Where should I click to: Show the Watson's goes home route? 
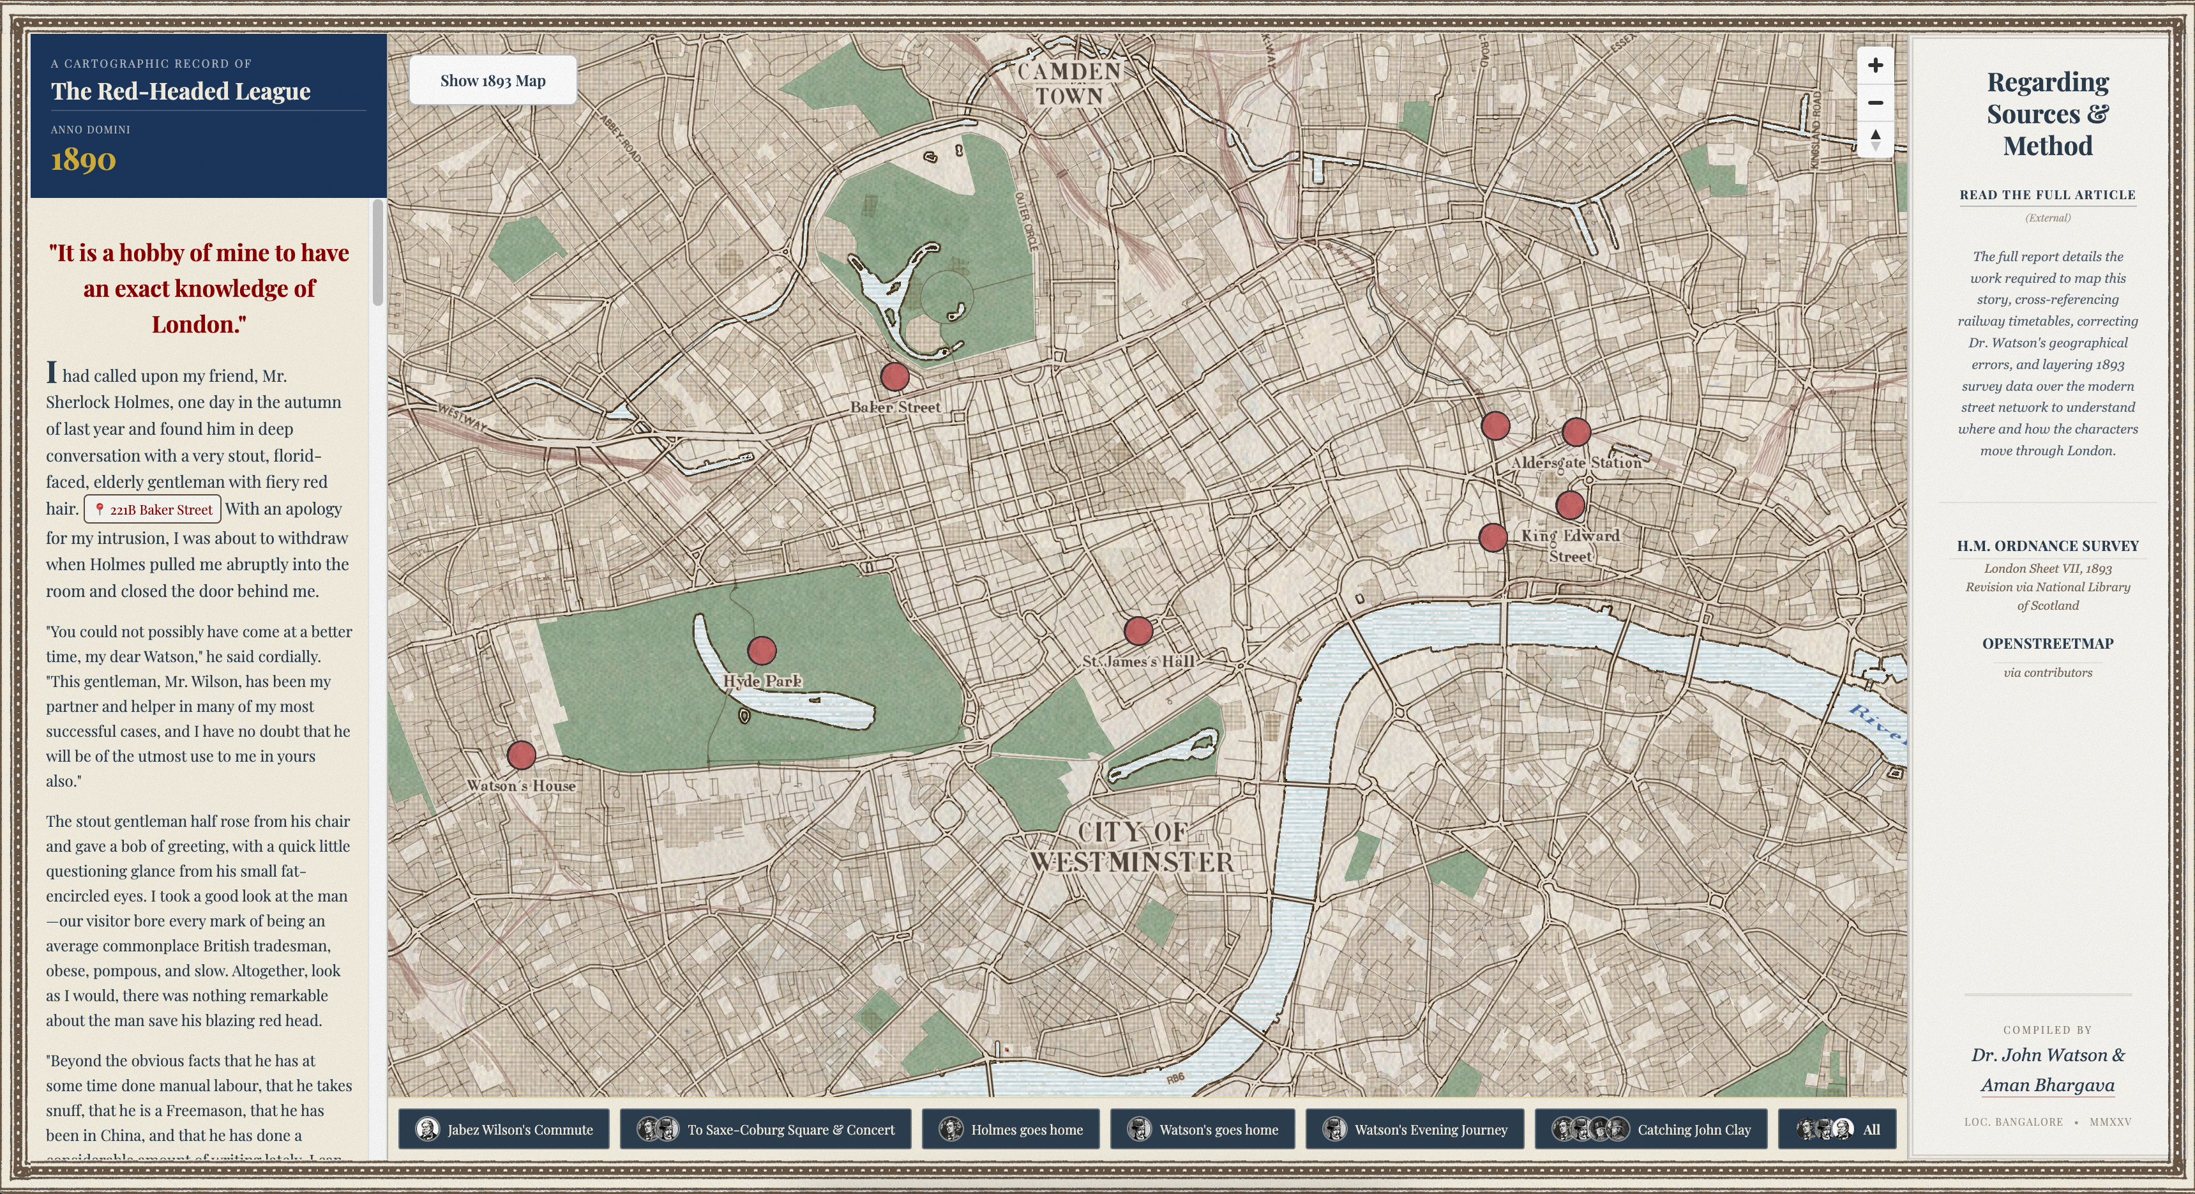coord(1202,1130)
